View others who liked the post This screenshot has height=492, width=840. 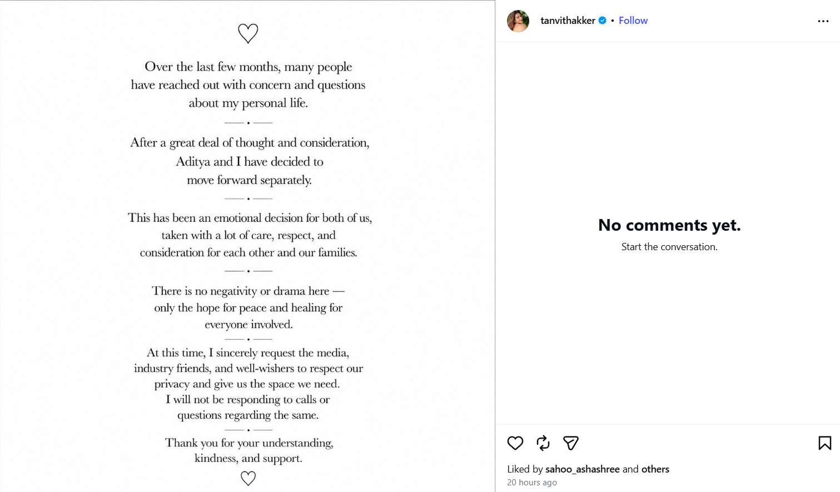tap(655, 469)
